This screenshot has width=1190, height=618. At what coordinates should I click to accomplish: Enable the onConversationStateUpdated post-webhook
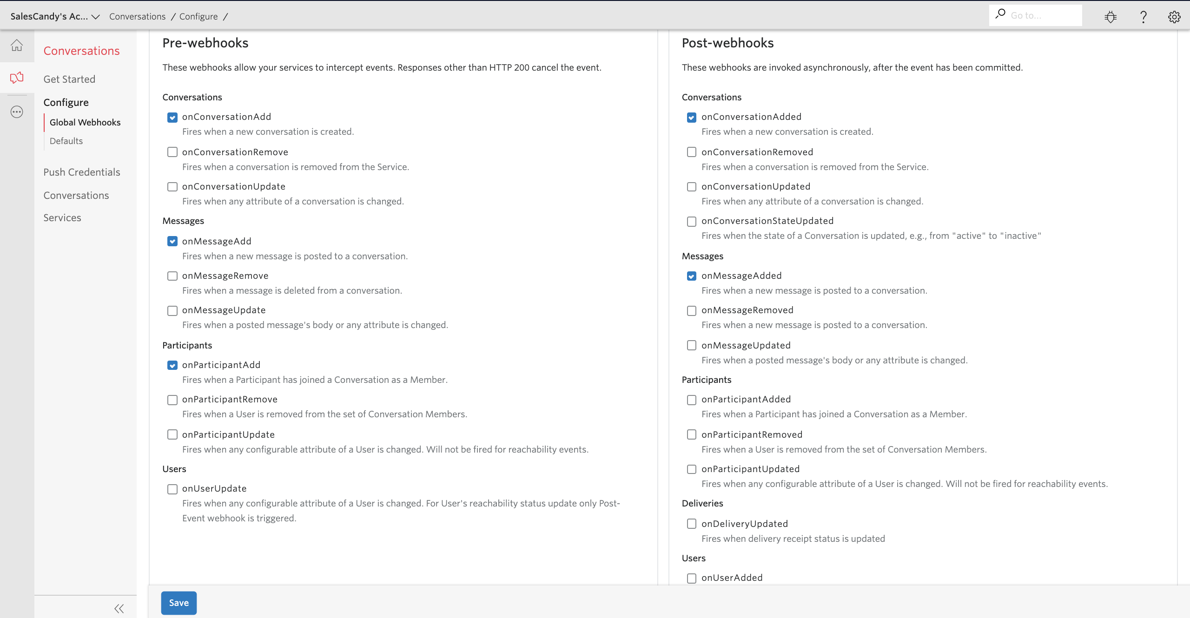click(692, 221)
